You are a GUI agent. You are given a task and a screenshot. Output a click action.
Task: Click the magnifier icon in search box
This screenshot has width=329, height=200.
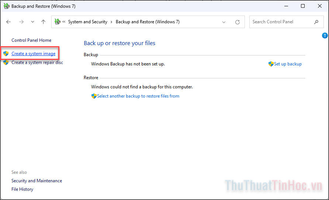[316, 22]
